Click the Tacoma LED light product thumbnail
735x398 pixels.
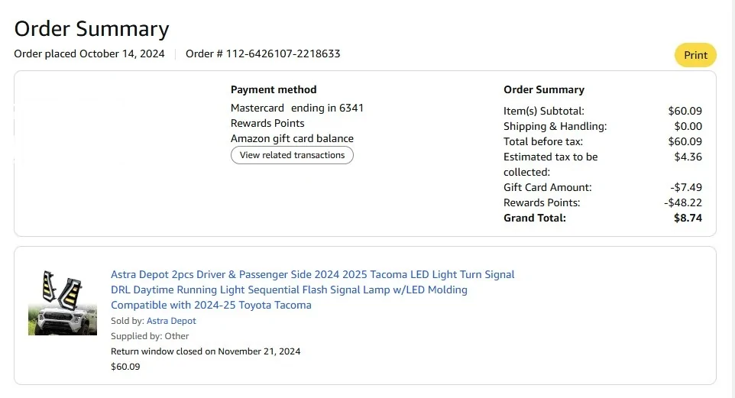point(63,303)
